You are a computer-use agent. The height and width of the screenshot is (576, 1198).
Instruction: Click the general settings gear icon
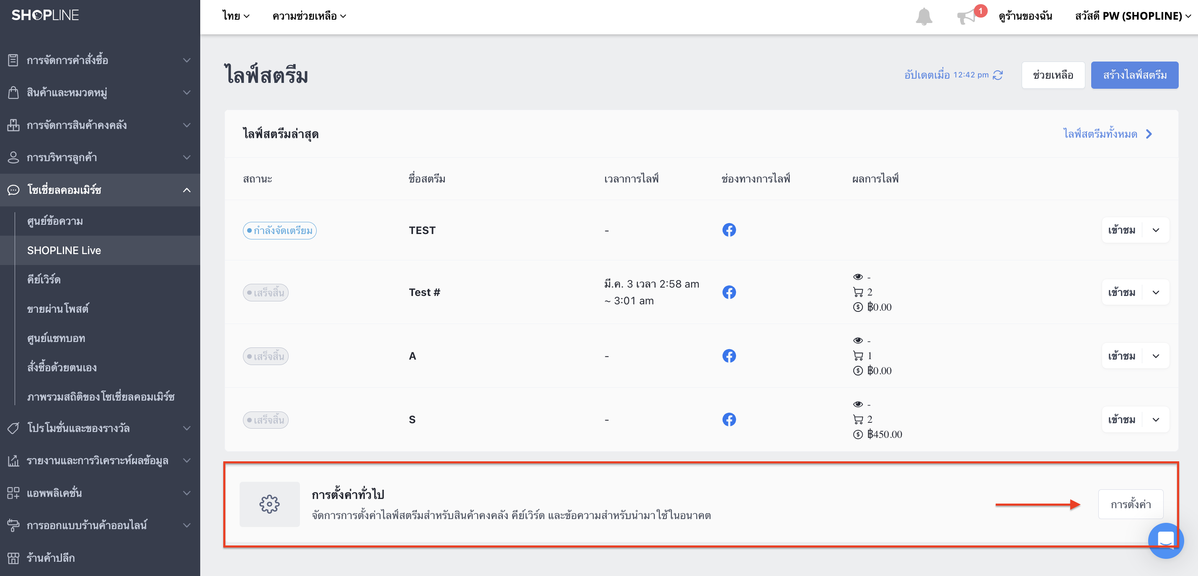coord(269,504)
